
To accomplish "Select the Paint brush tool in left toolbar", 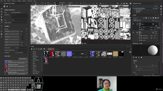I will 2,6.
